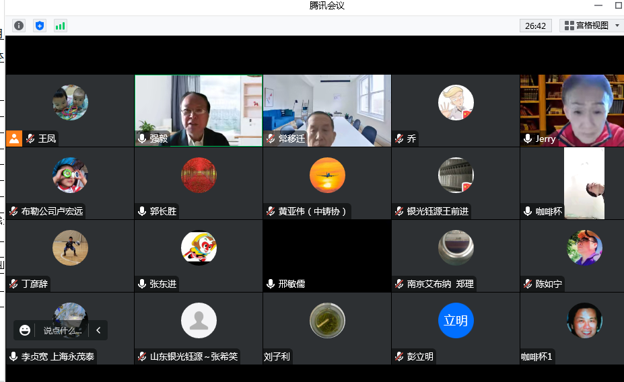This screenshot has width=624, height=382.
Task: Click microphone icon next to 张东进
Action: coord(142,284)
